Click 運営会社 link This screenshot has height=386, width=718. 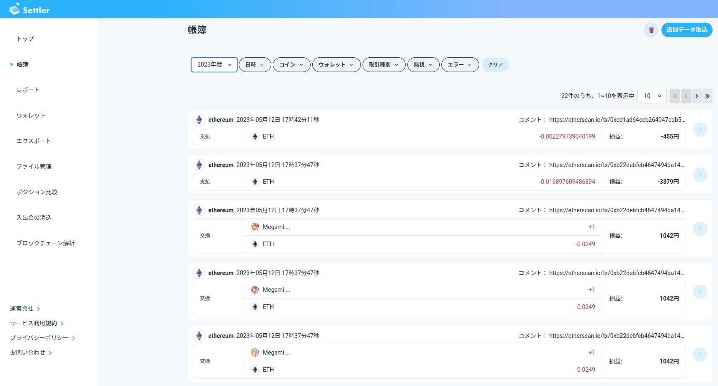(x=25, y=309)
